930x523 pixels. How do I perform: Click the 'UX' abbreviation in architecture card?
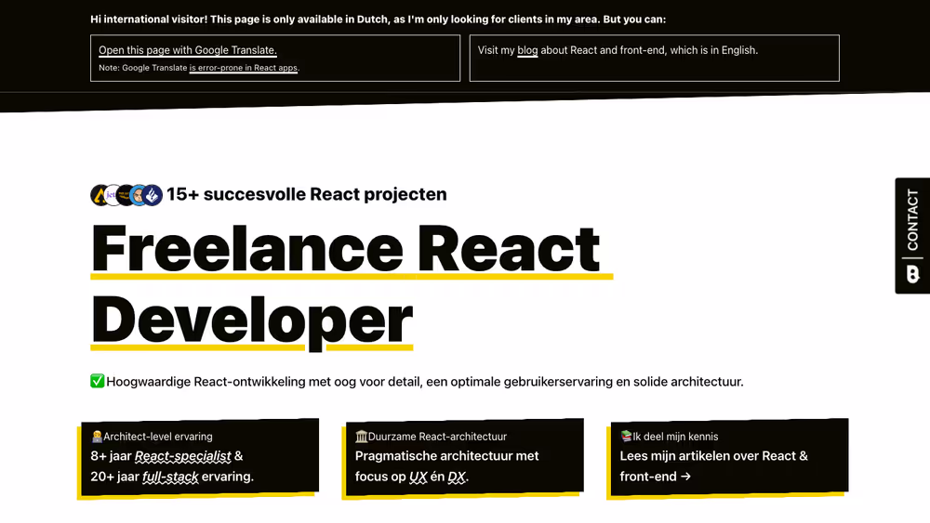click(x=418, y=477)
